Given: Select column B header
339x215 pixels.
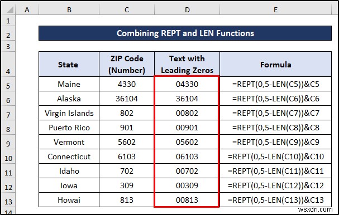Looking at the screenshot, I should [69, 9].
